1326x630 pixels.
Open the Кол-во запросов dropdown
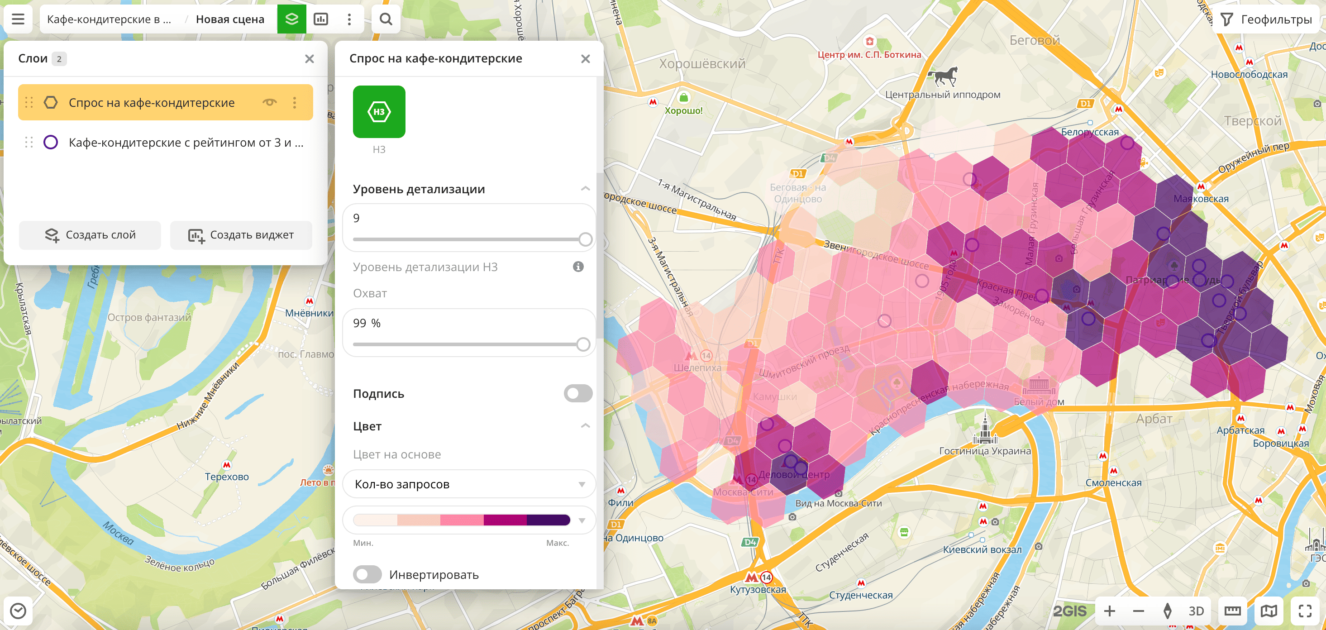coord(468,484)
